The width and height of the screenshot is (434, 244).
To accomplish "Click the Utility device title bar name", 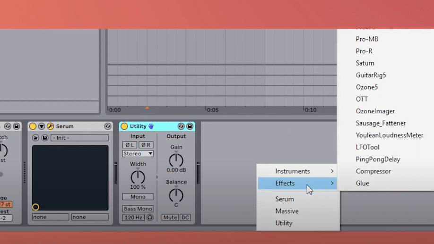I will pos(138,126).
